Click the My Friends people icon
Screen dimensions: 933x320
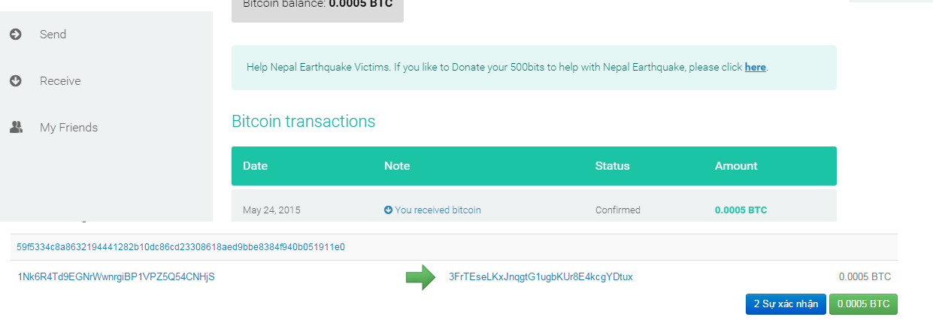[x=16, y=128]
